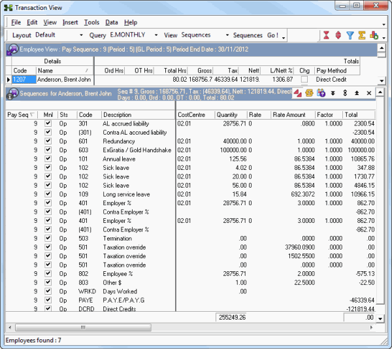Viewport: 392px width, 349px height.
Task: Click the Sequences grid scroll up arrow
Action: click(380, 92)
